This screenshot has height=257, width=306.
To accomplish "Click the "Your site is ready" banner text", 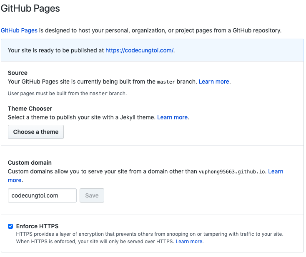I will [56, 50].
